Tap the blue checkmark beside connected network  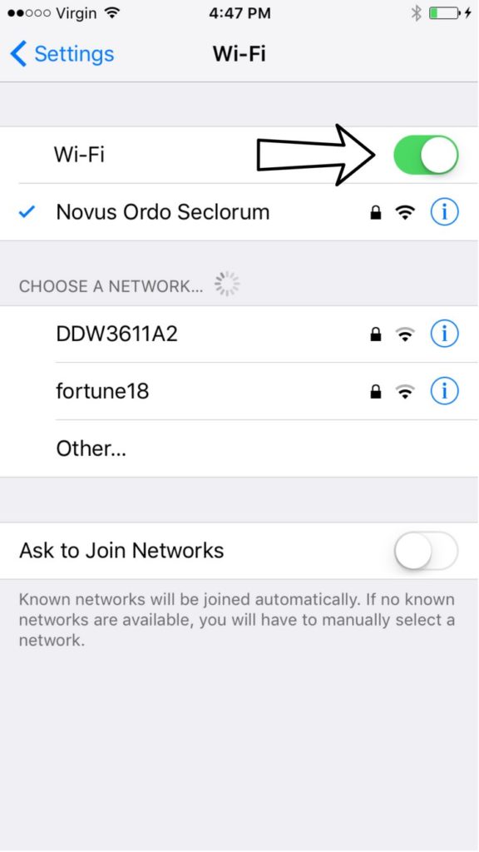point(27,212)
